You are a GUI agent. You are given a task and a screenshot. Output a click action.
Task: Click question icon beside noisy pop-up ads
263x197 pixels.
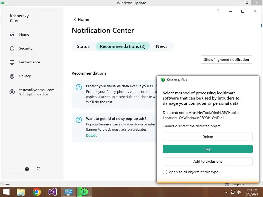click(79, 120)
